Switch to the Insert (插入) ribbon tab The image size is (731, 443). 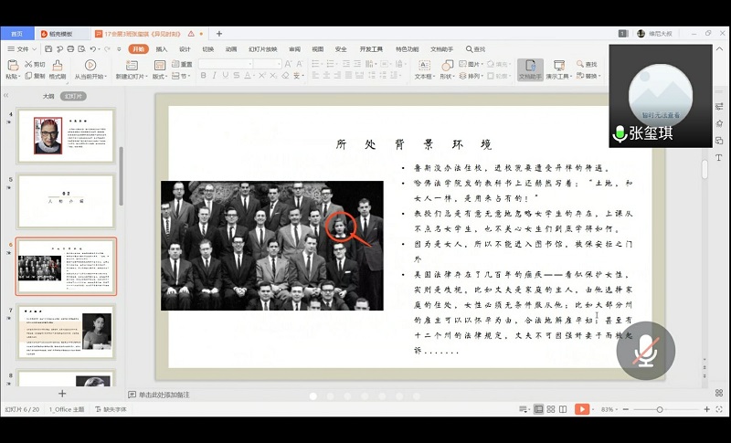point(162,48)
